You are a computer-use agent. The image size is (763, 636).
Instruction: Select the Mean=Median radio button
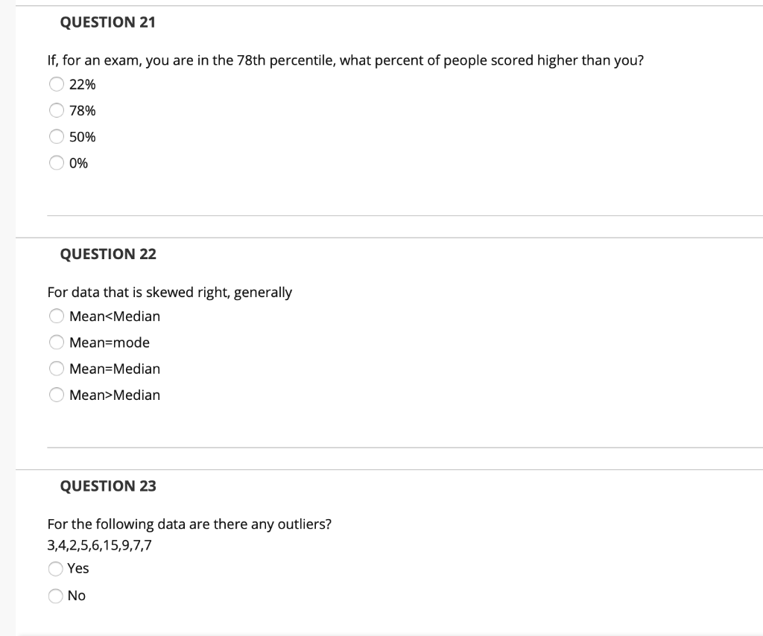click(57, 368)
